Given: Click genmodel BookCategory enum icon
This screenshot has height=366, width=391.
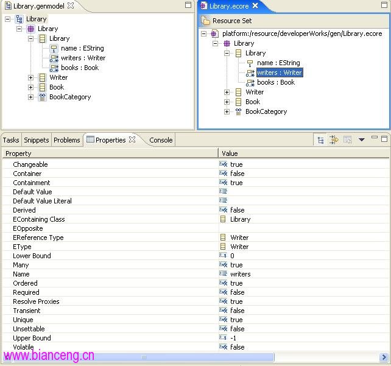Looking at the screenshot, I should 43,97.
